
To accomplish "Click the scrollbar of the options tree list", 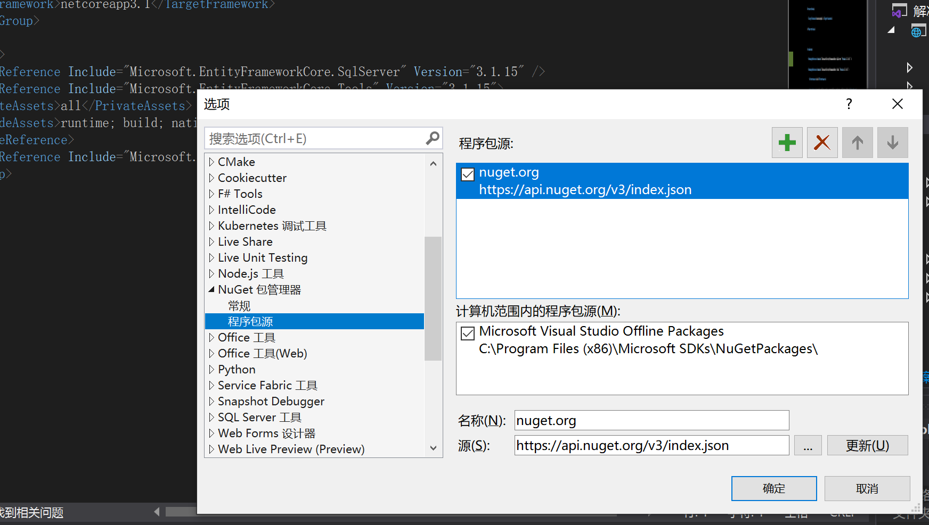I will (433, 298).
